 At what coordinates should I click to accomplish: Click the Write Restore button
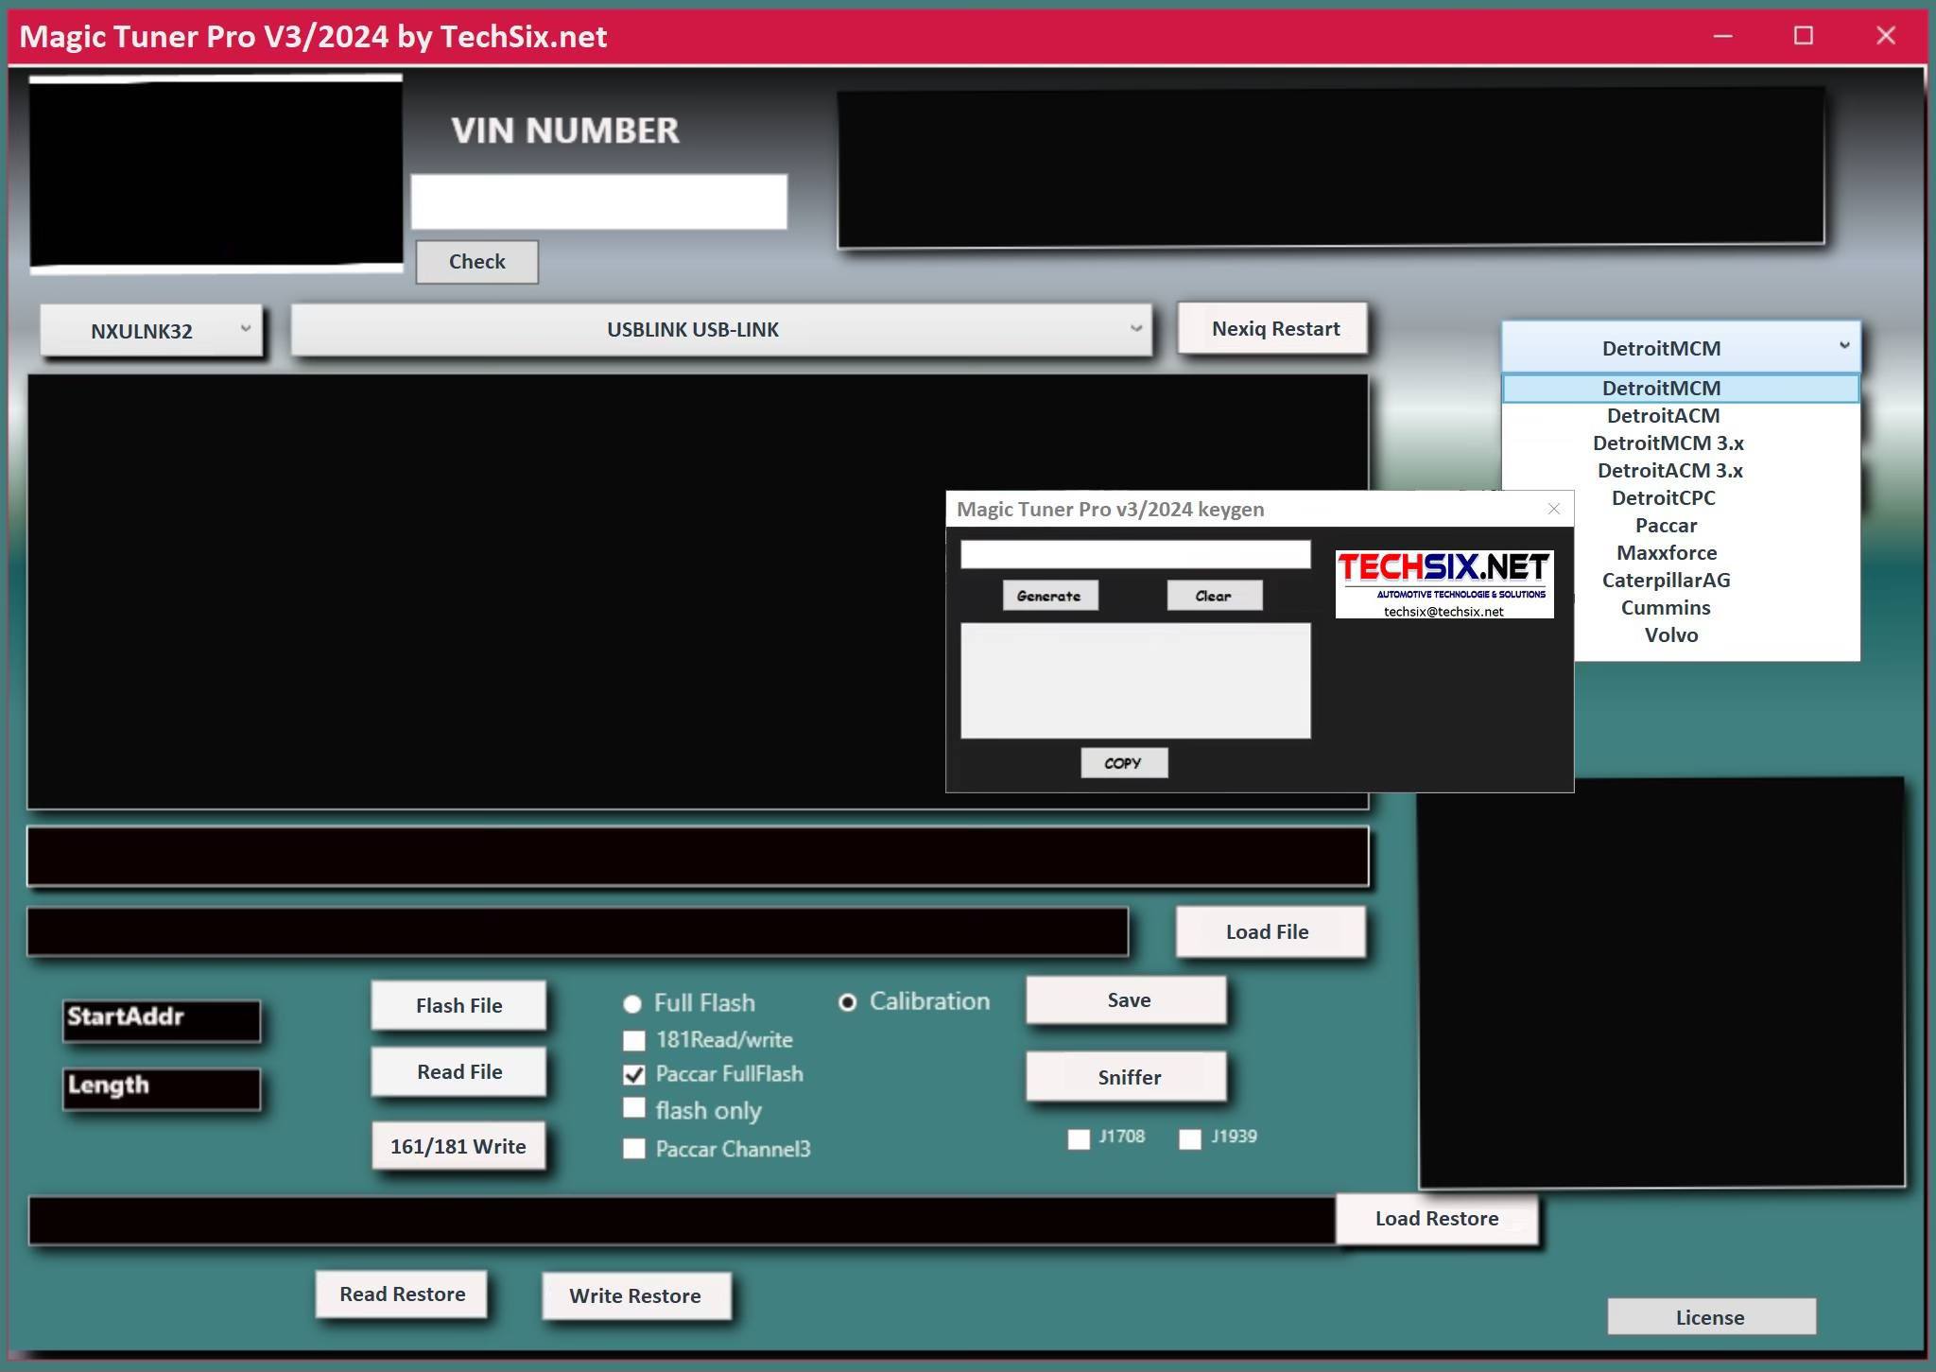(x=635, y=1296)
